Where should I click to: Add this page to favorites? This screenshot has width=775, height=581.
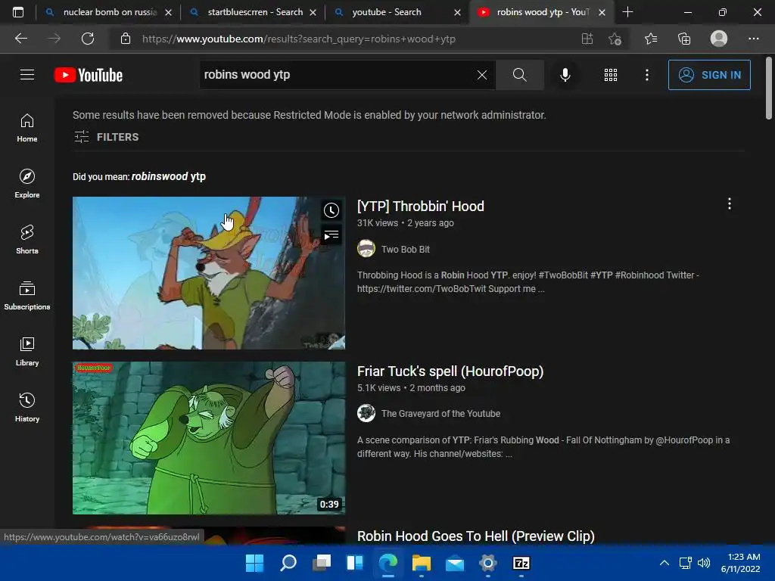point(615,39)
